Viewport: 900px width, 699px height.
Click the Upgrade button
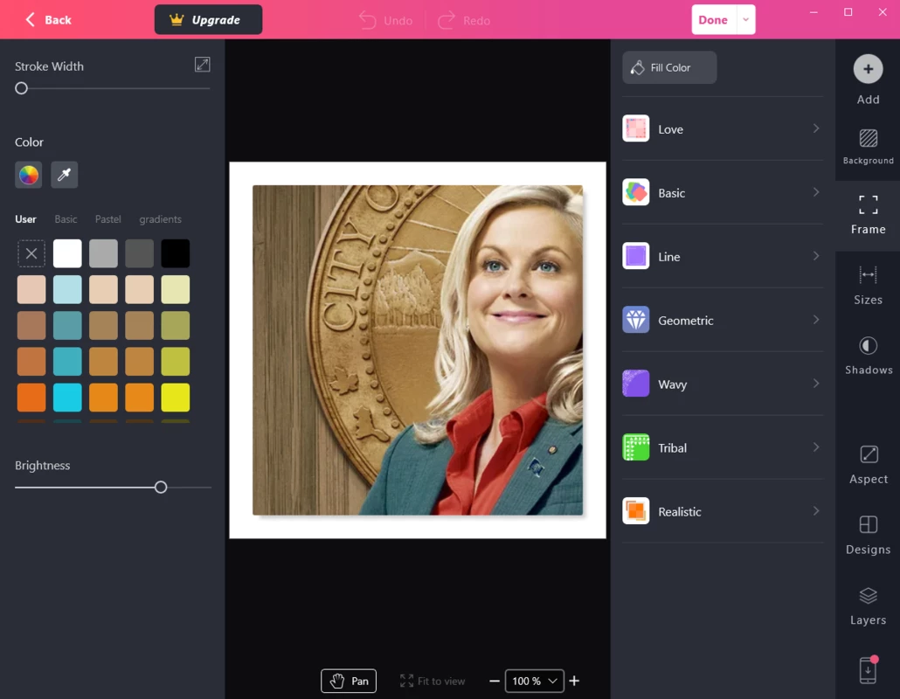click(x=208, y=19)
